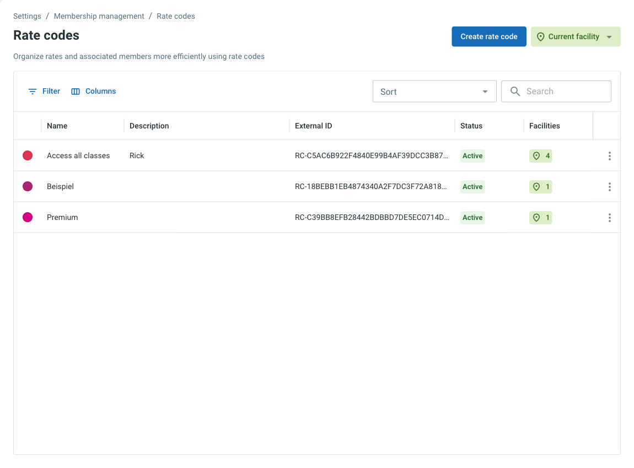Open the Sort dropdown
The width and height of the screenshot is (634, 468).
[434, 92]
